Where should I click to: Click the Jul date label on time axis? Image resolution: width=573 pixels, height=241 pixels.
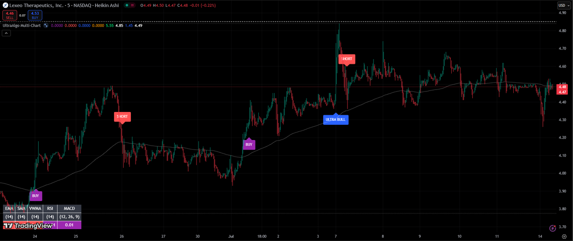231,236
